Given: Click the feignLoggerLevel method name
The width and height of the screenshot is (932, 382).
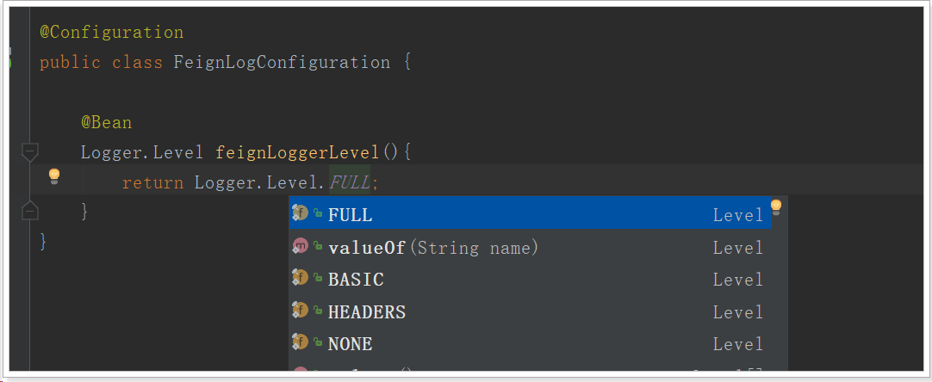Looking at the screenshot, I should click(297, 153).
